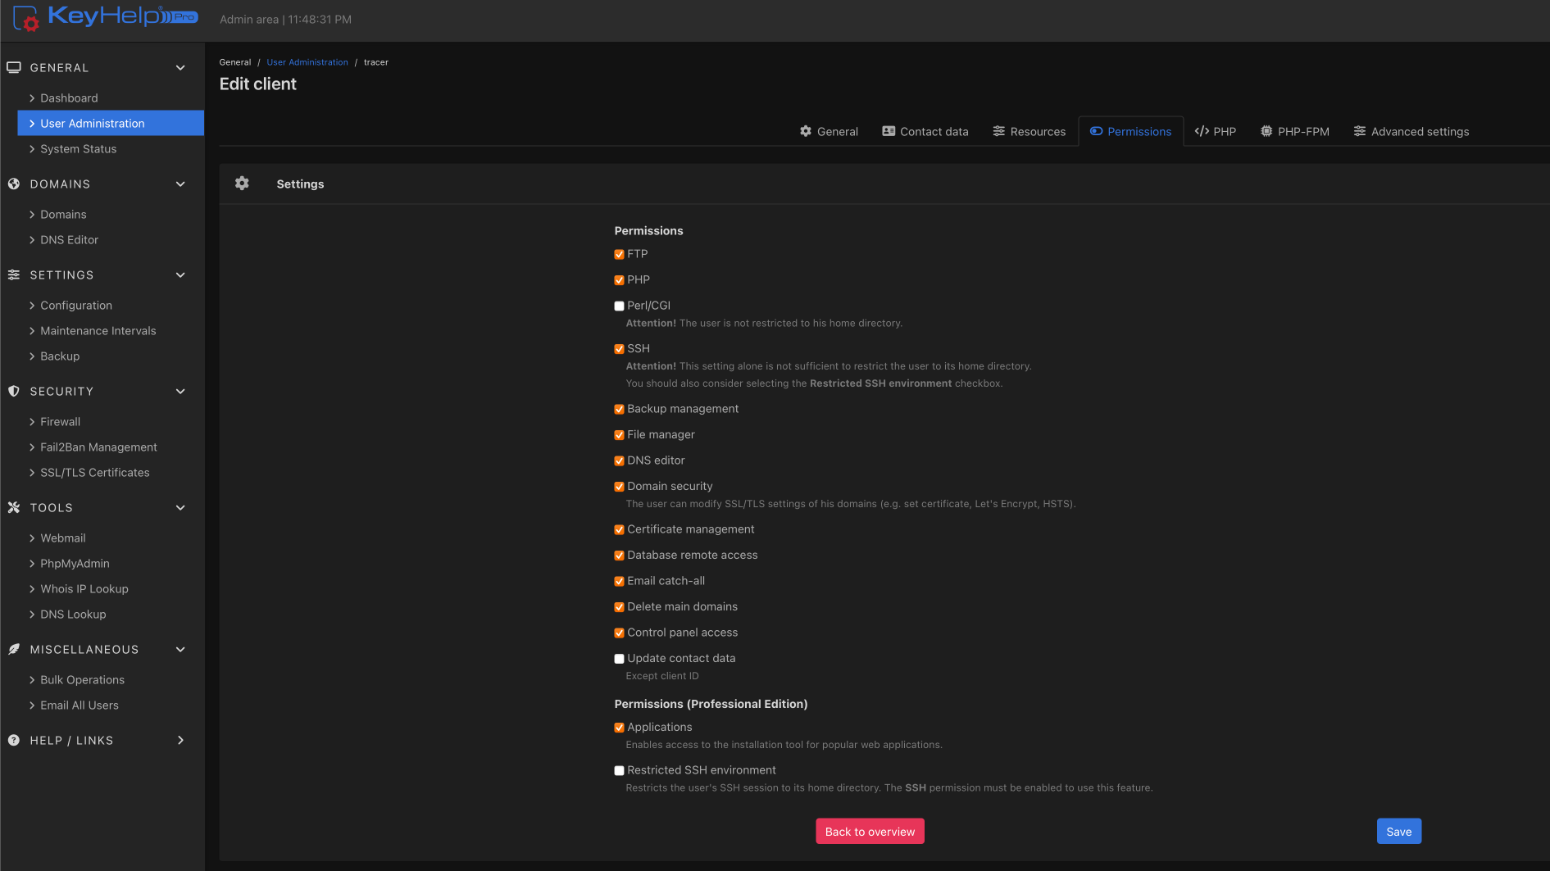Switch to the Resources tab
Image resolution: width=1550 pixels, height=871 pixels.
1029,132
